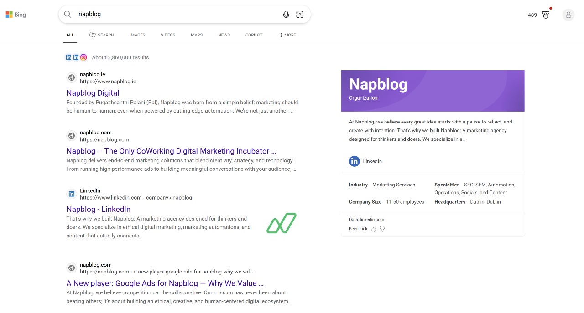Switch to the NEWS tab
Image resolution: width=584 pixels, height=313 pixels.
pyautogui.click(x=224, y=35)
